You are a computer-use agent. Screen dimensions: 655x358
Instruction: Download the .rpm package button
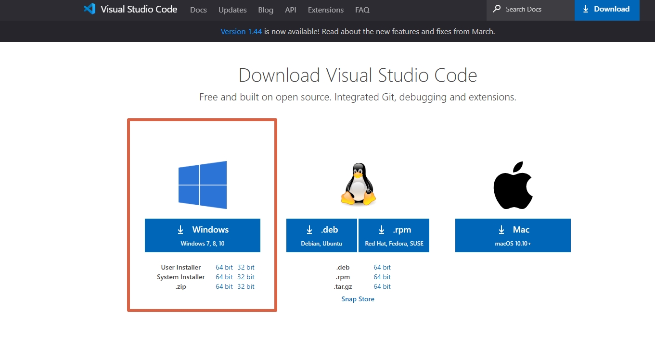tap(394, 235)
